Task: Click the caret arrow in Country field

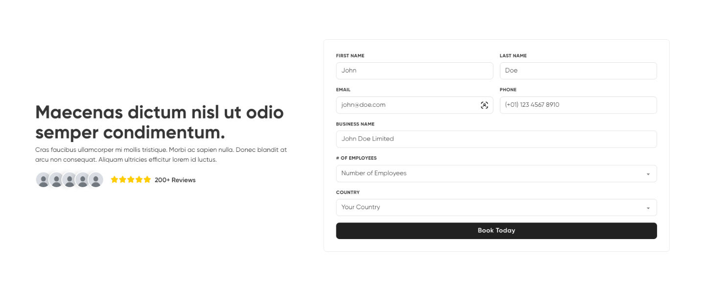Action: coord(648,208)
